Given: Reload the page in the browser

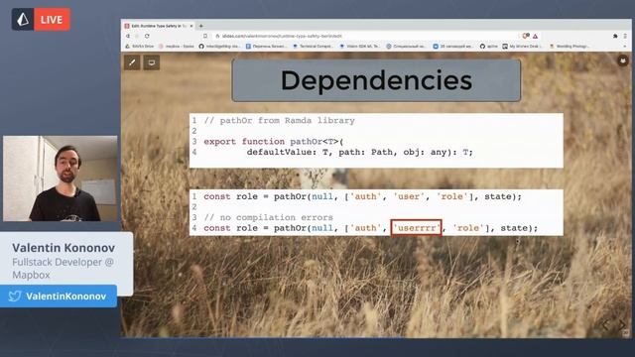Looking at the screenshot, I should point(147,36).
